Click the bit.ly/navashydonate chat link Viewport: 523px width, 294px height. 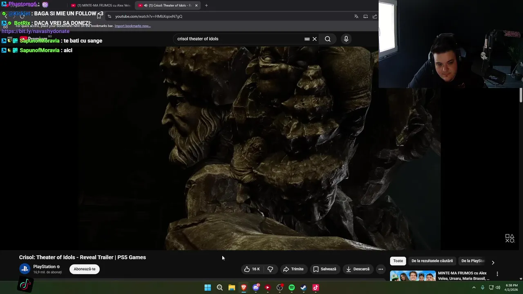[x=36, y=31]
